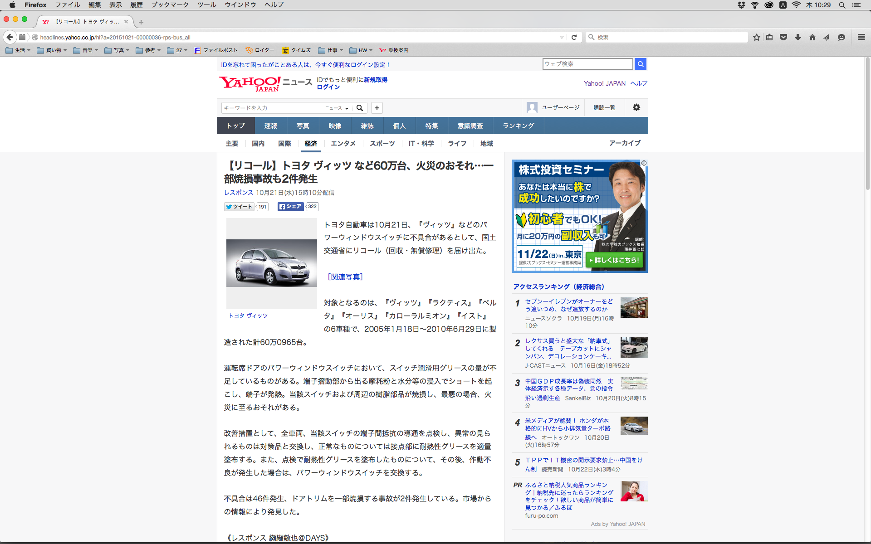Click the キーワードを入力 search field
871x544 pixels.
click(272, 108)
